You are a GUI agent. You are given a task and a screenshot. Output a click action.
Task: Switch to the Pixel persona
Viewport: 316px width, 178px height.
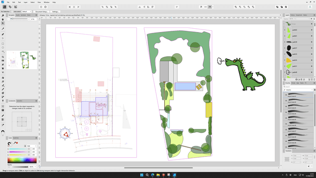click(10, 7)
